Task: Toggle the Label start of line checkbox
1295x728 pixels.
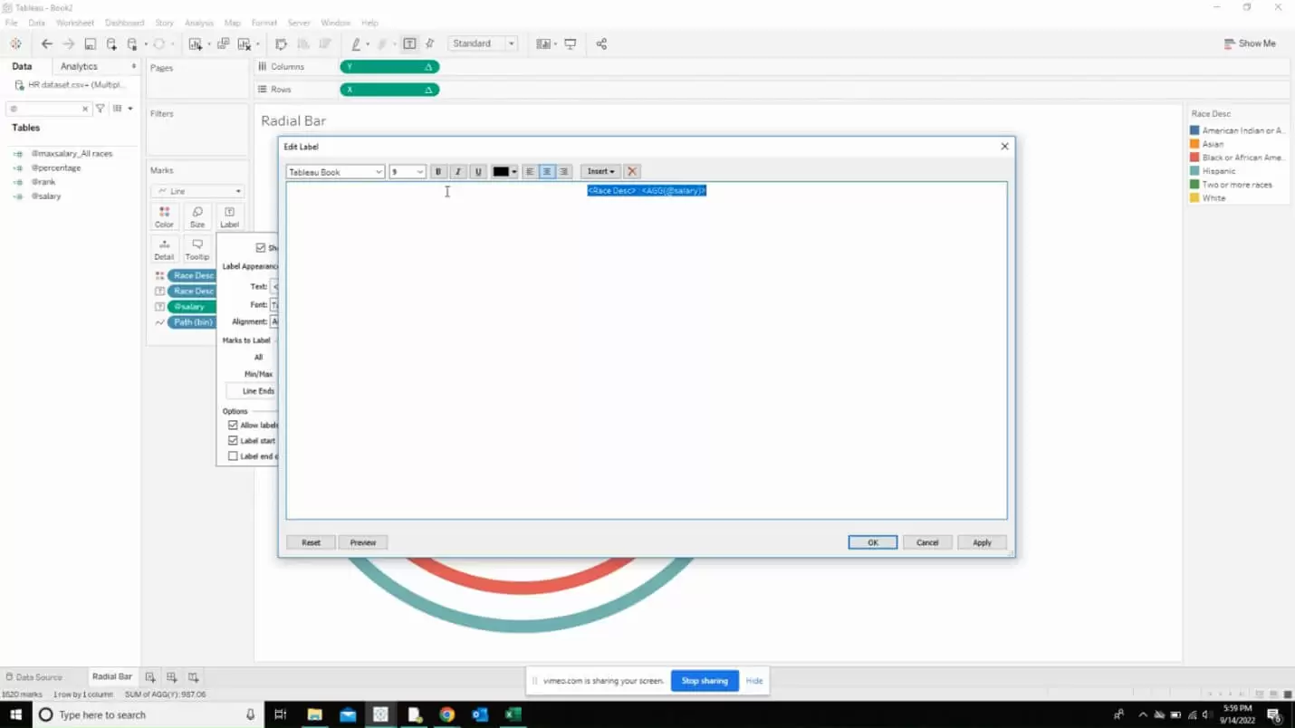Action: 233,441
